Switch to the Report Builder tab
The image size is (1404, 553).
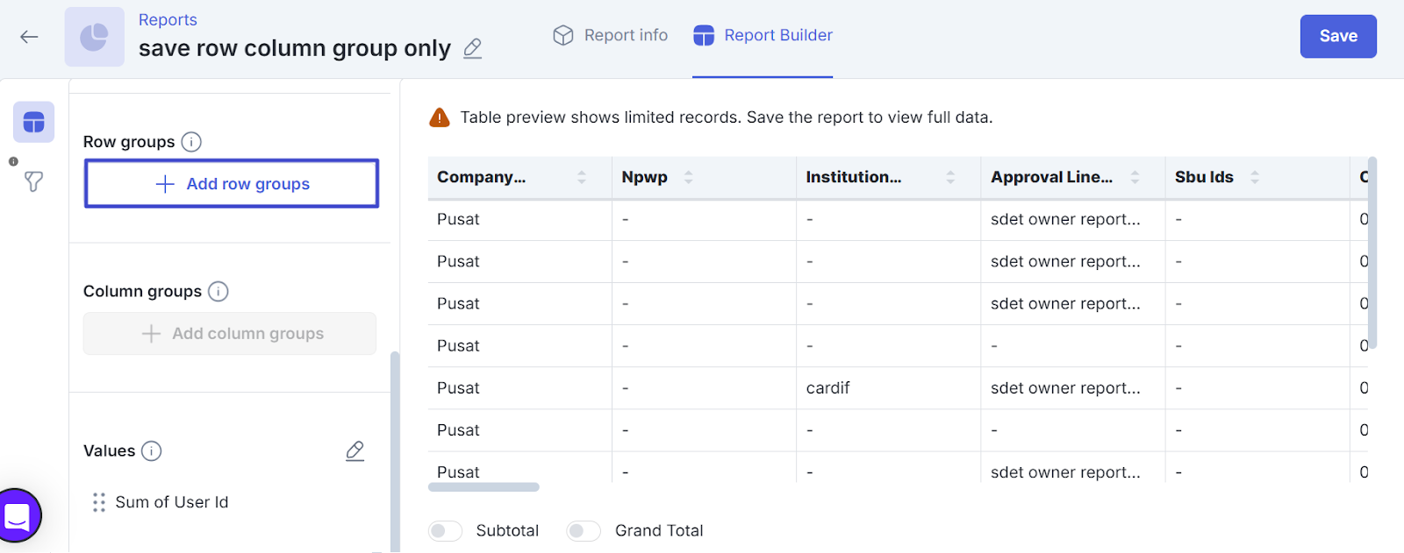tap(763, 36)
